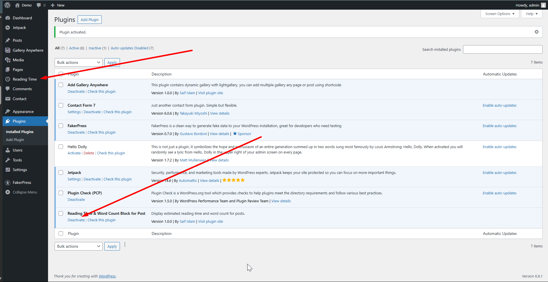Click the Demo site home icon

(x=17, y=5)
